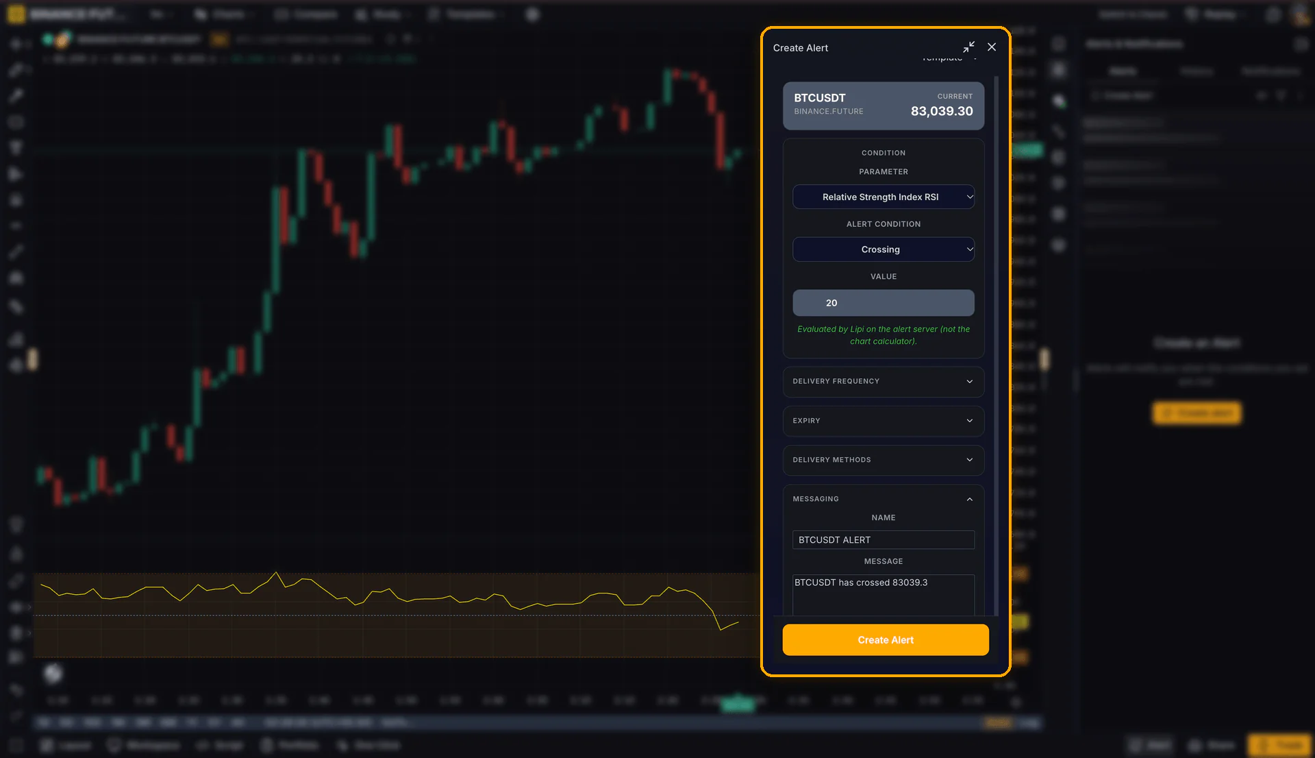
Task: Close the Create Alert dialog
Action: tap(992, 47)
